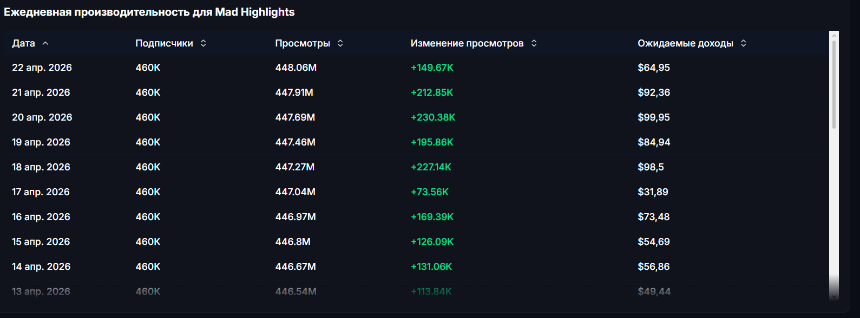The image size is (860, 318).
Task: Click the +73.56K views change value
Action: pyautogui.click(x=430, y=192)
